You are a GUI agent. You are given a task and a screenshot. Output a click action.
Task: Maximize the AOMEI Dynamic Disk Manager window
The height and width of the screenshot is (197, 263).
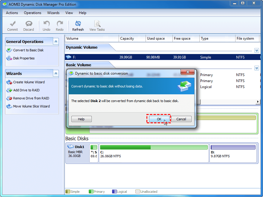point(243,3)
